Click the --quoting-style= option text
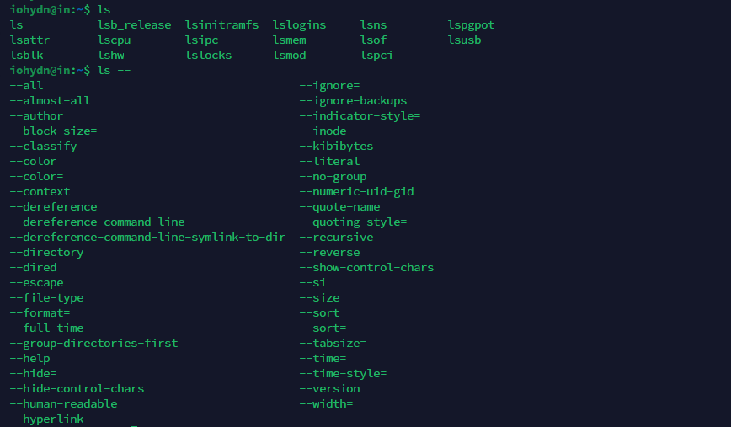 click(353, 222)
